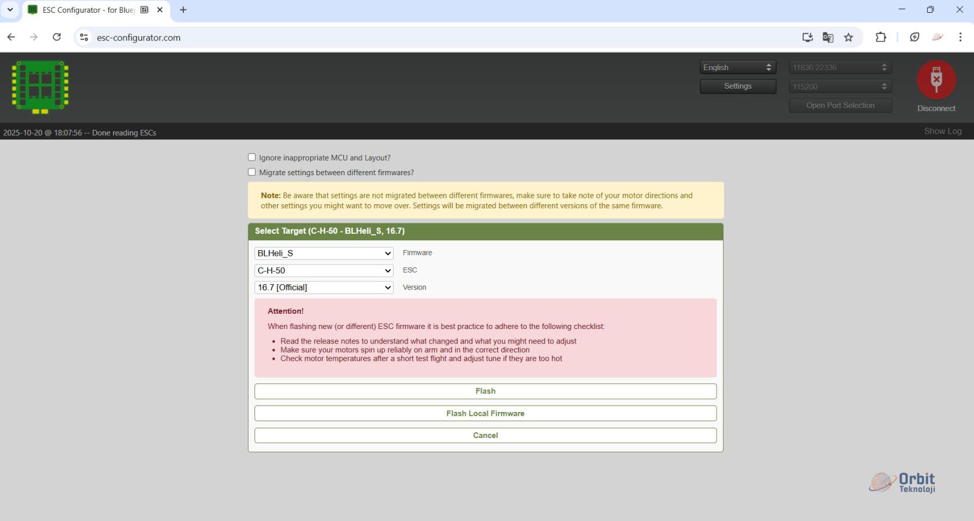Expand the ESC dropdown showing C-H-50
This screenshot has width=974, height=521.
click(x=324, y=270)
